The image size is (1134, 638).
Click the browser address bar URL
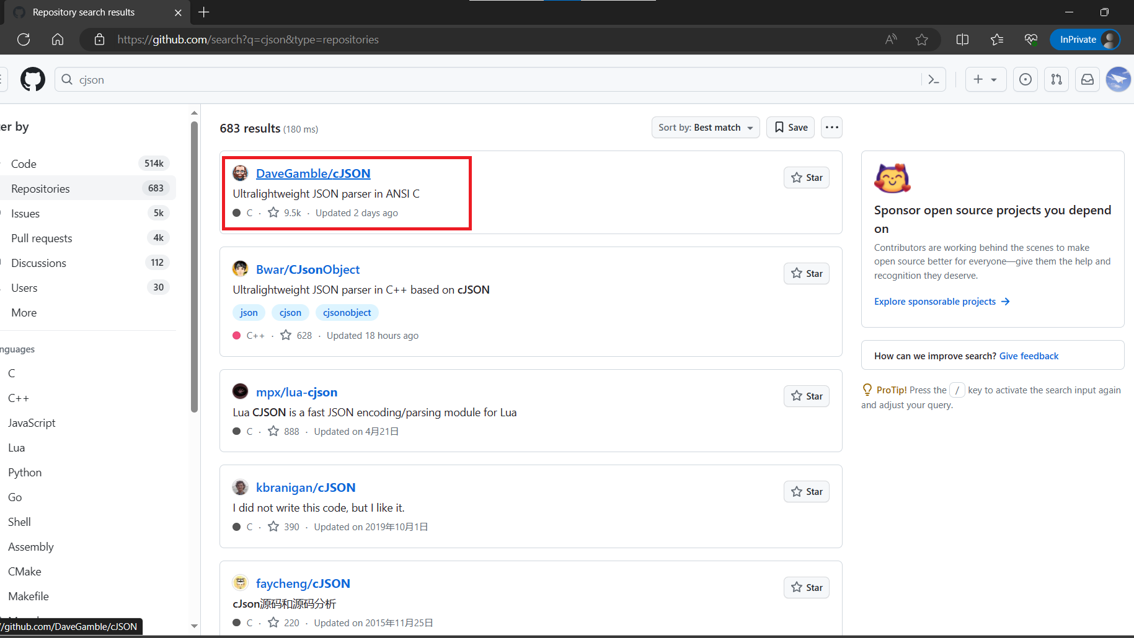248,40
